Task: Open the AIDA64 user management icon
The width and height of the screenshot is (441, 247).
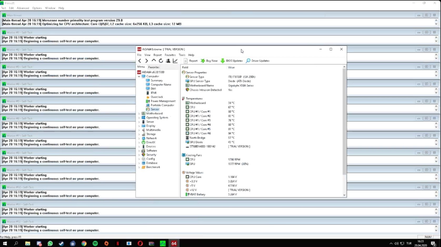Action: [168, 61]
